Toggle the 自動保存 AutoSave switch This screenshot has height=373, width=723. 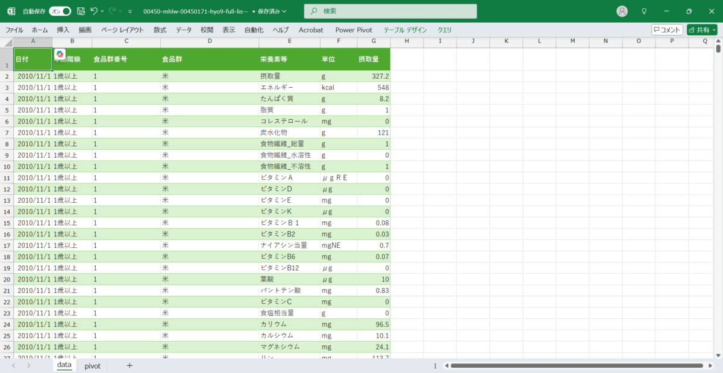tap(60, 11)
